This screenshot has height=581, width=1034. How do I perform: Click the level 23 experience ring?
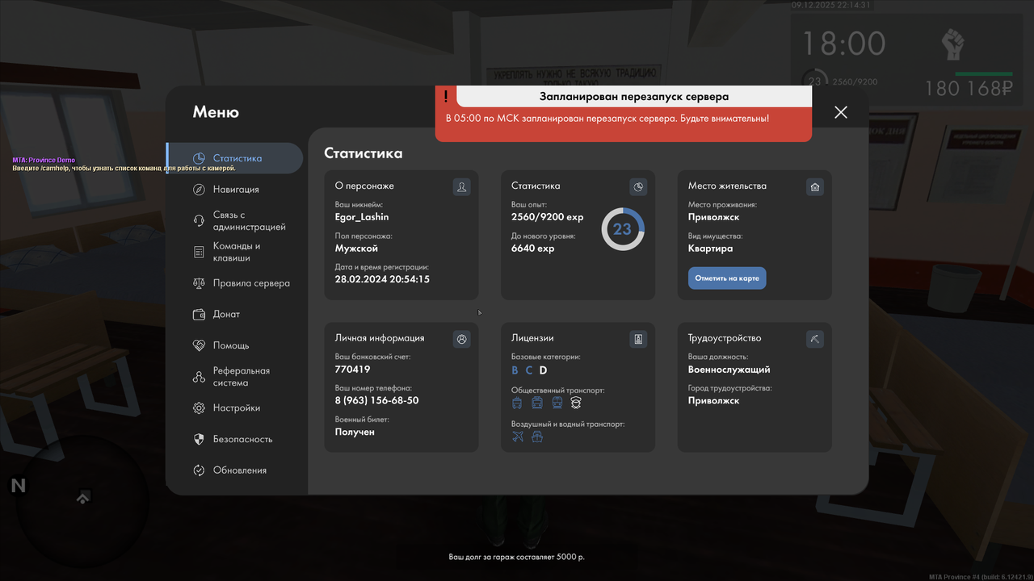(x=623, y=229)
